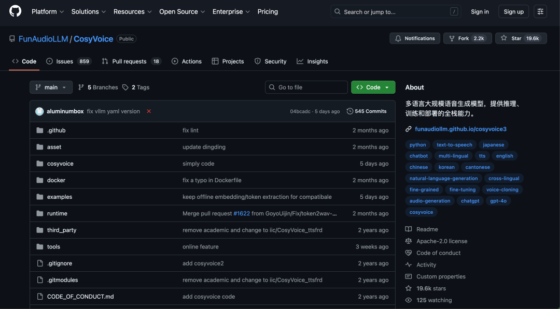Image resolution: width=560 pixels, height=309 pixels.
Task: Switch to the Actions tab
Action: (187, 61)
